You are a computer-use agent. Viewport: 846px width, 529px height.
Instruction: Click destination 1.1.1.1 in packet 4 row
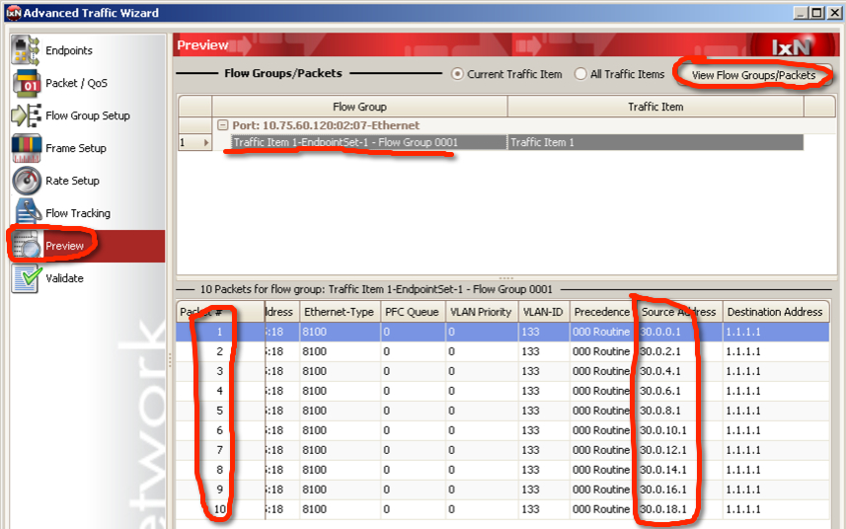[x=743, y=391]
